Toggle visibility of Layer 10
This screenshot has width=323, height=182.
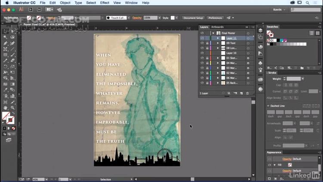click(202, 53)
